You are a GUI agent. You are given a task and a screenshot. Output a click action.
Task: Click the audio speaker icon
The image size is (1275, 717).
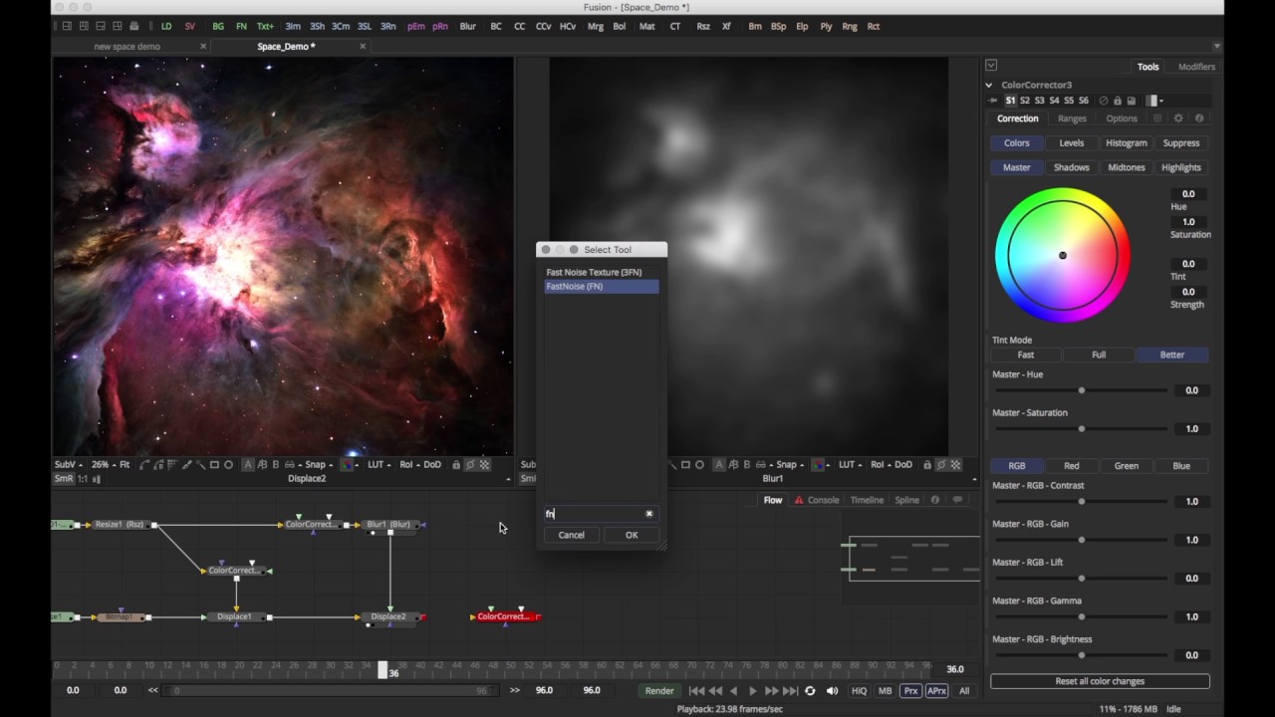[x=832, y=690]
